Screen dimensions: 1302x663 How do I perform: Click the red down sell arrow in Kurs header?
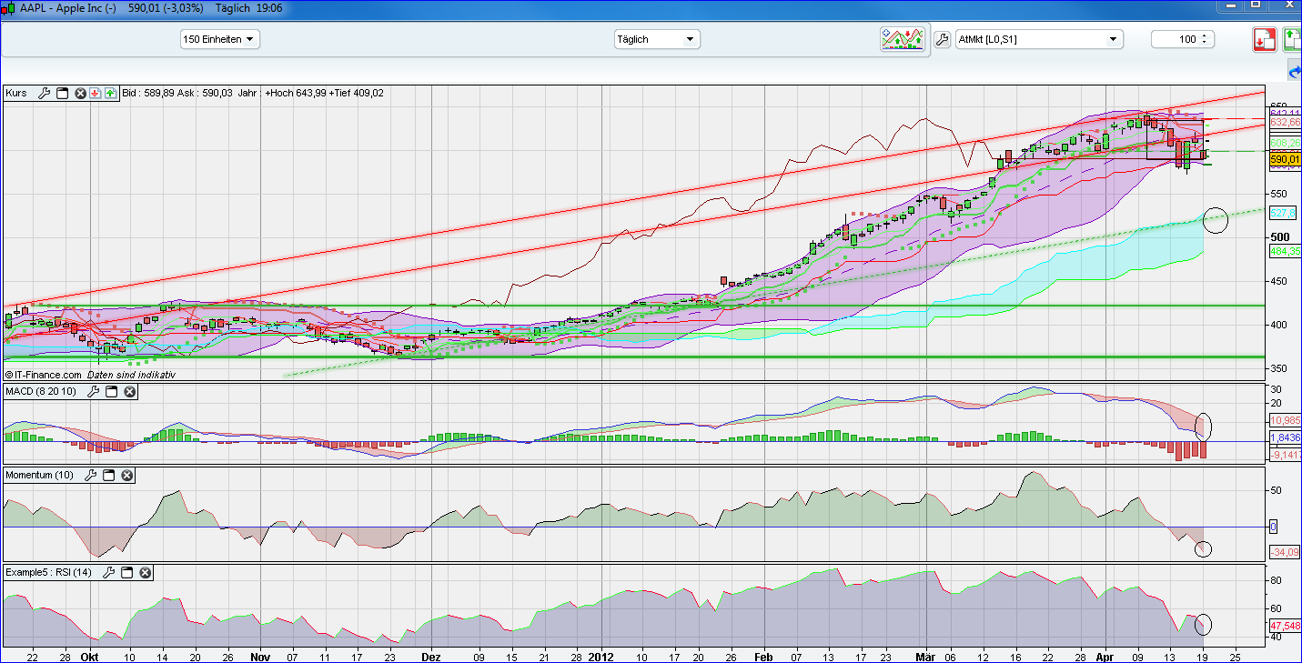pyautogui.click(x=96, y=93)
